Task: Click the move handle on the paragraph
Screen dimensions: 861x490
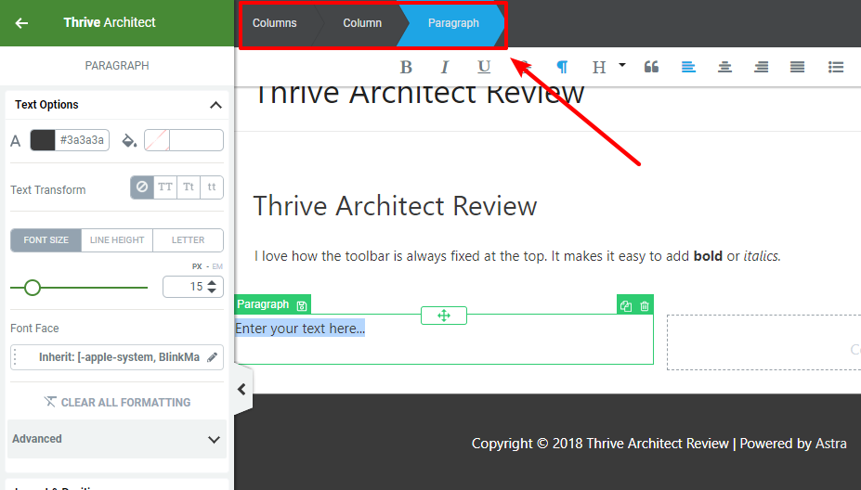Action: (x=444, y=316)
